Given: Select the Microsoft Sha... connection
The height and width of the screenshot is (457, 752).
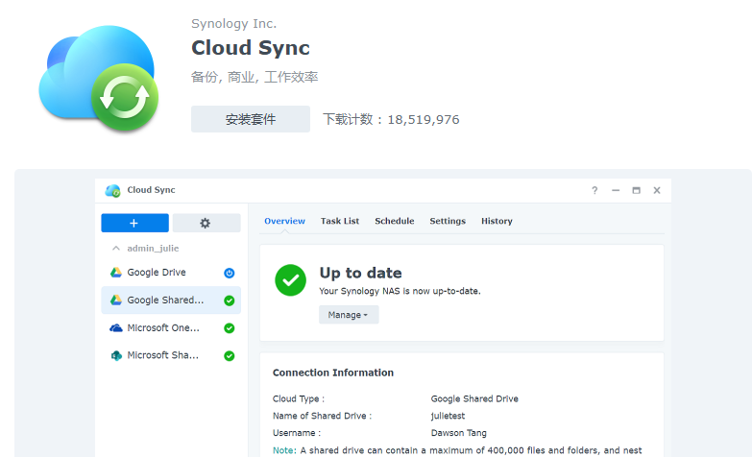Looking at the screenshot, I should point(171,355).
